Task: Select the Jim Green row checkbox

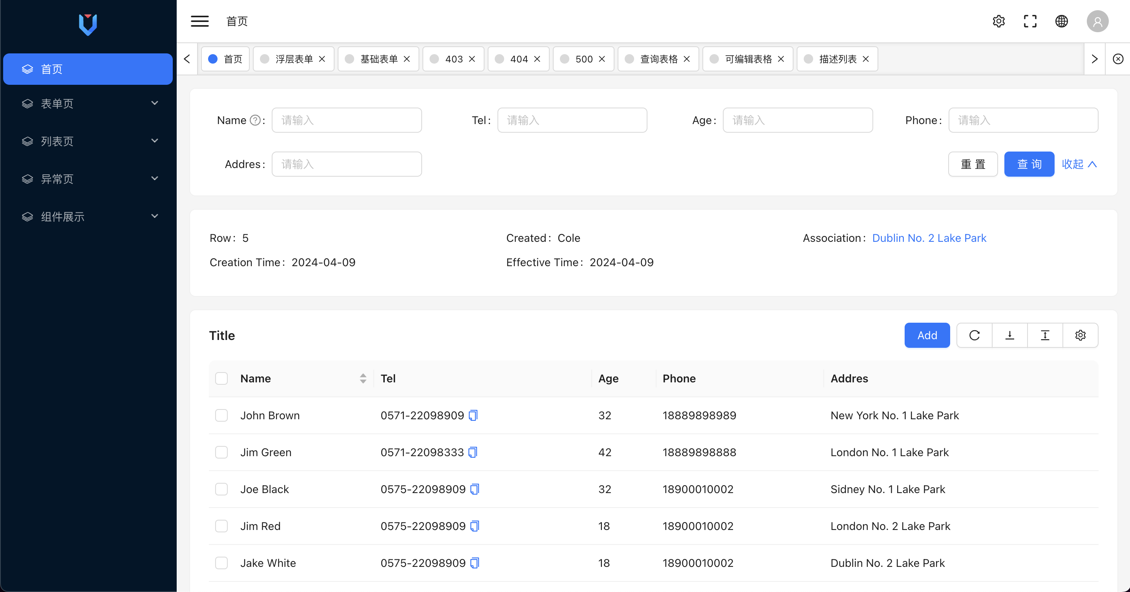Action: coord(221,452)
